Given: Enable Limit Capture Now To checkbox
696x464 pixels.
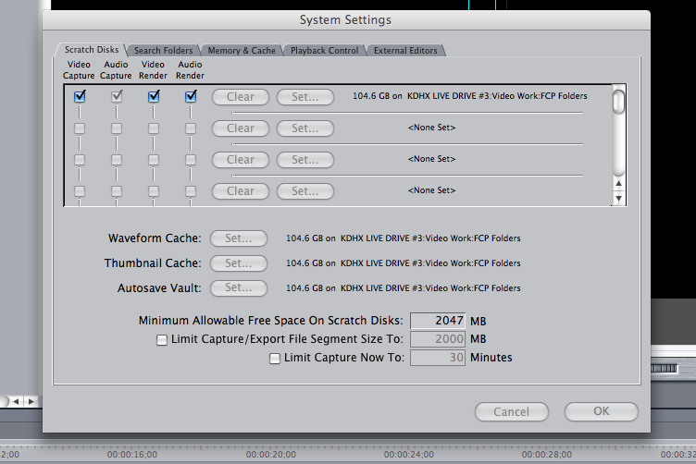Looking at the screenshot, I should pyautogui.click(x=275, y=358).
